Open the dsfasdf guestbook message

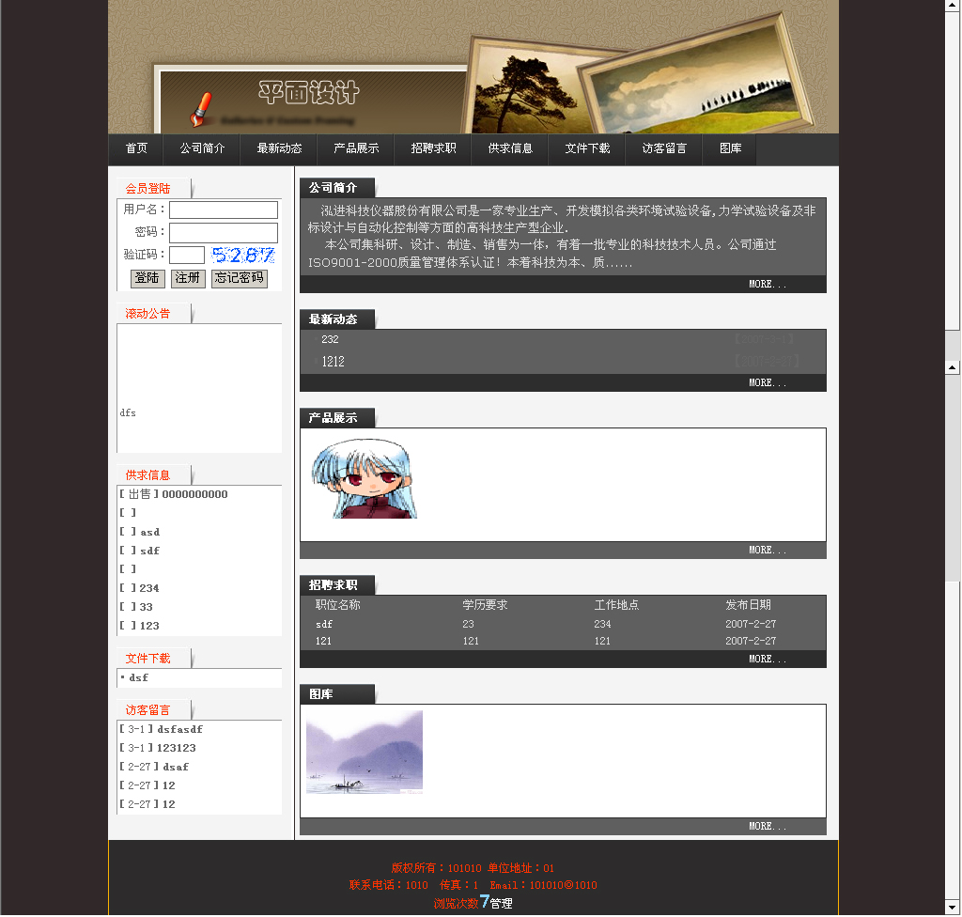coord(179,729)
